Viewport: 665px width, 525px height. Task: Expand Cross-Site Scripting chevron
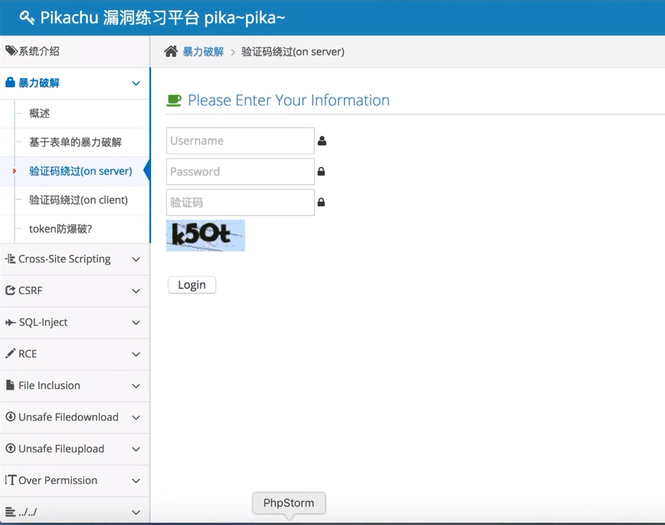[x=136, y=259]
